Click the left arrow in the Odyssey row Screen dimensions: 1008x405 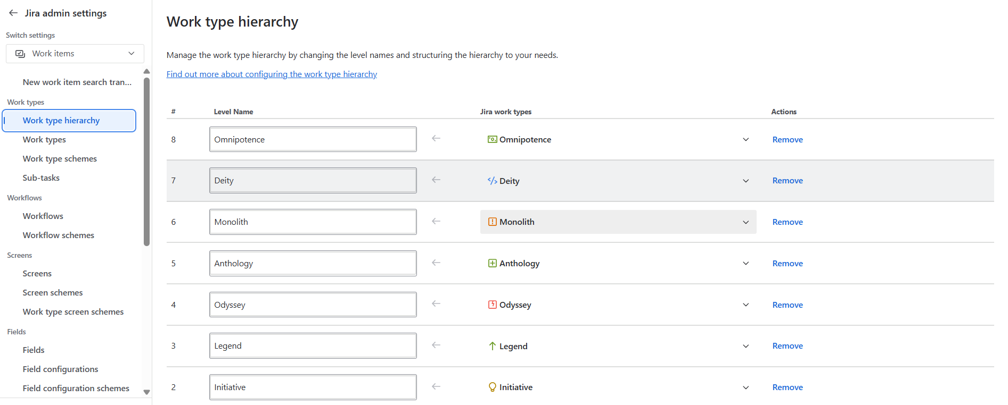point(436,303)
